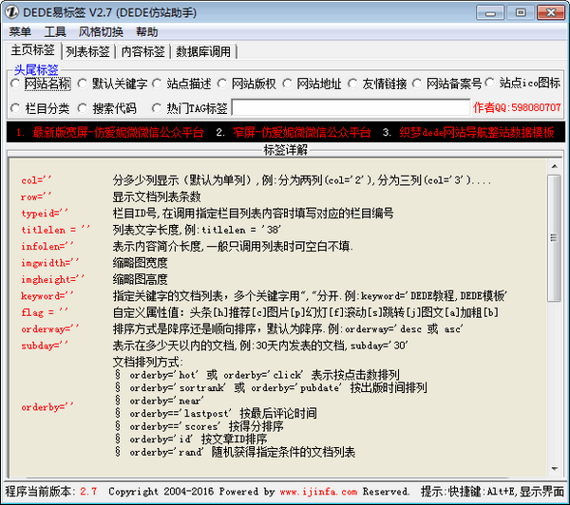Image resolution: width=570 pixels, height=505 pixels.
Task: Click the col='' attribute label
Action: click(x=36, y=180)
